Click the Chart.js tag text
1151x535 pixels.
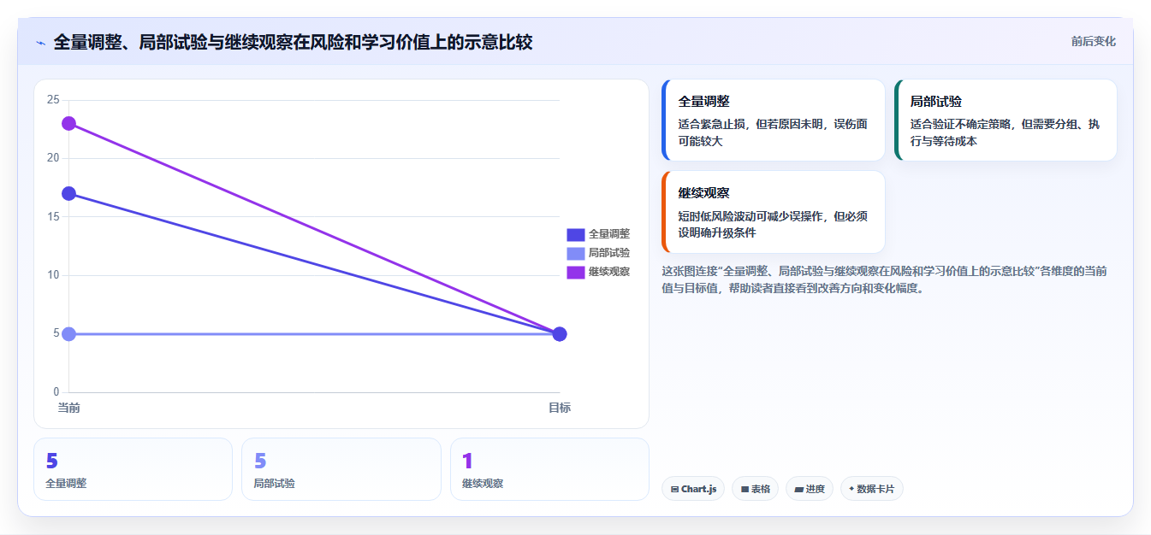pyautogui.click(x=699, y=490)
